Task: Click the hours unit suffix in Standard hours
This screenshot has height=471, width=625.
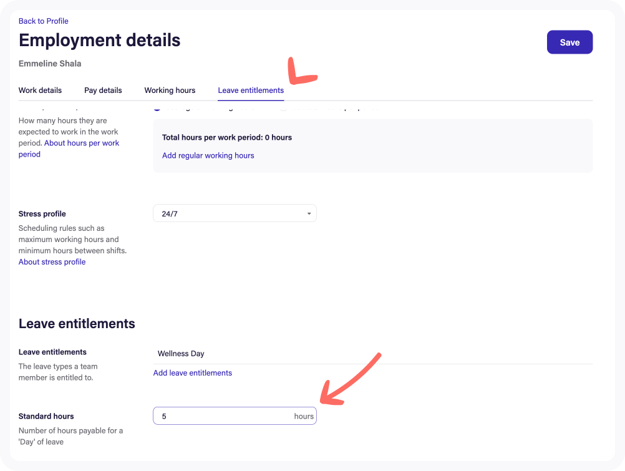Action: [304, 416]
